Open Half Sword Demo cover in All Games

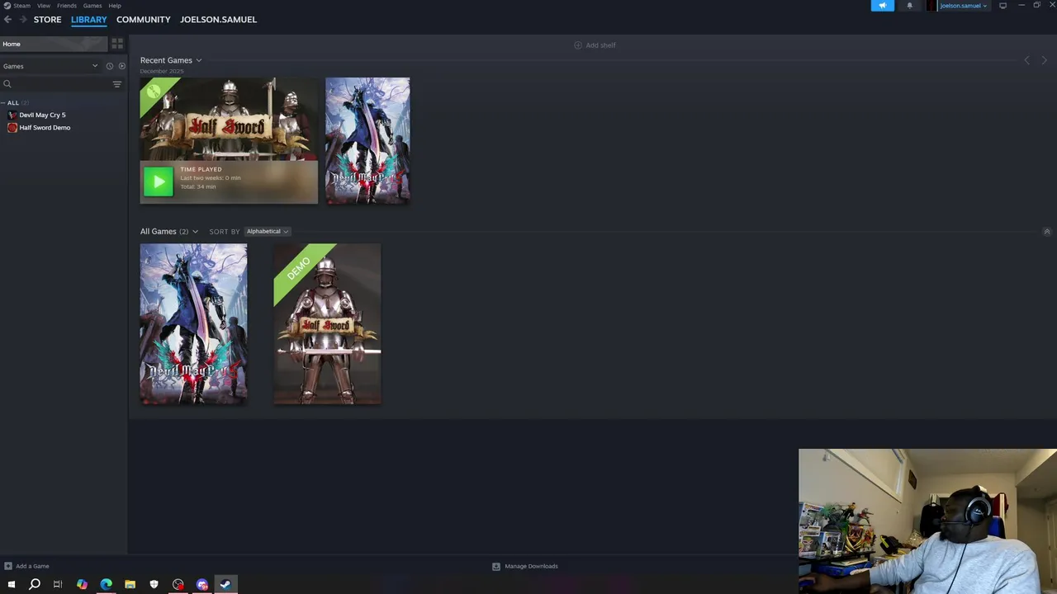coord(327,323)
